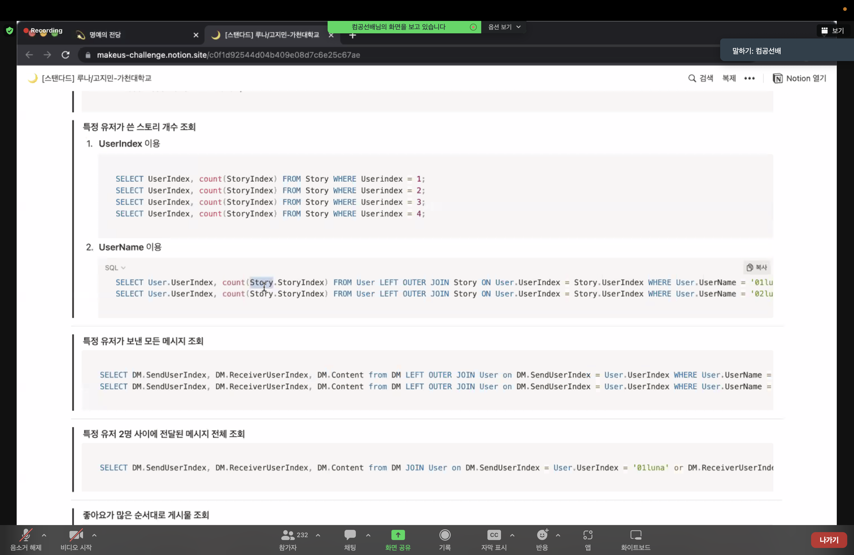
Task: Show captions with the CC icon
Action: 494,539
